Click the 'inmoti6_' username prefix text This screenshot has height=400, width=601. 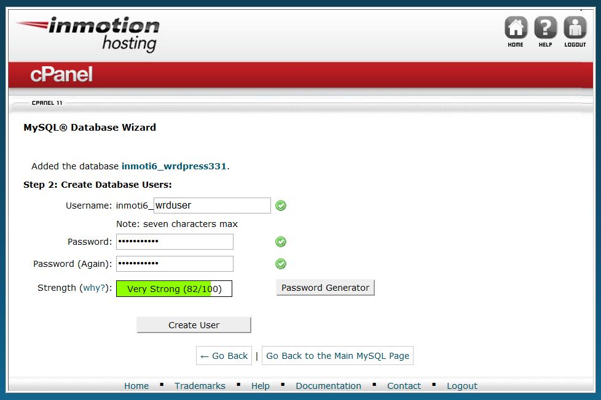pos(134,206)
